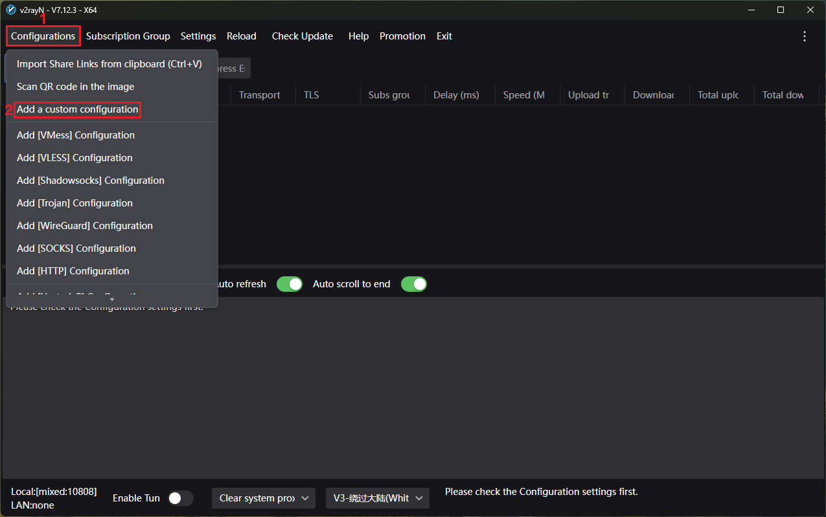Open the Subscription Group menu
This screenshot has width=826, height=517.
[x=128, y=36]
